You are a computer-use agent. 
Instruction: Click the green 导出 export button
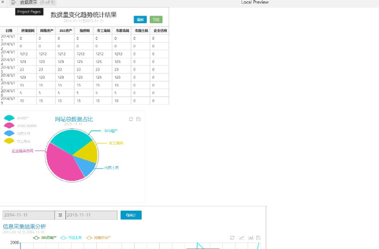click(156, 19)
